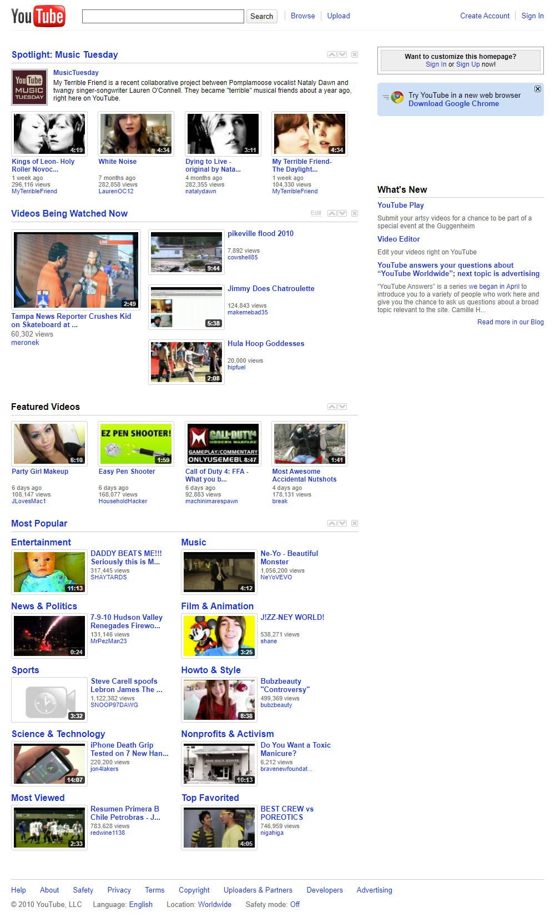
Task: Move Spotlight: Music Tuesday section up
Action: pyautogui.click(x=332, y=54)
